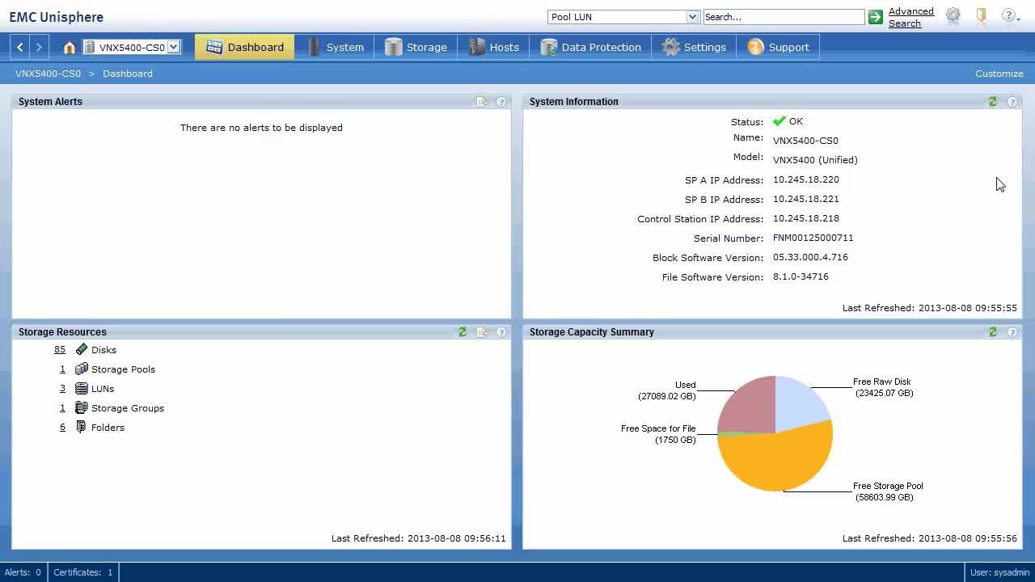This screenshot has width=1035, height=582.
Task: Click the door logout icon in header
Action: tap(982, 15)
